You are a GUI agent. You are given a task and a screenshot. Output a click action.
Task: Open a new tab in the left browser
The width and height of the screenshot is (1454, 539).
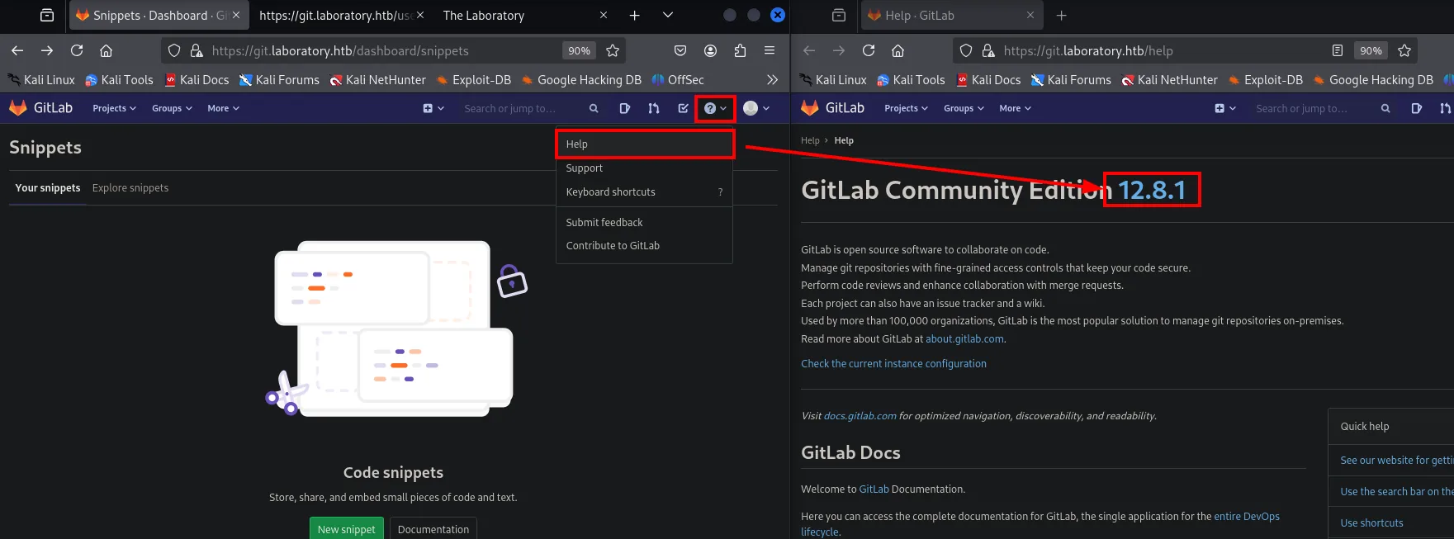pyautogui.click(x=634, y=16)
